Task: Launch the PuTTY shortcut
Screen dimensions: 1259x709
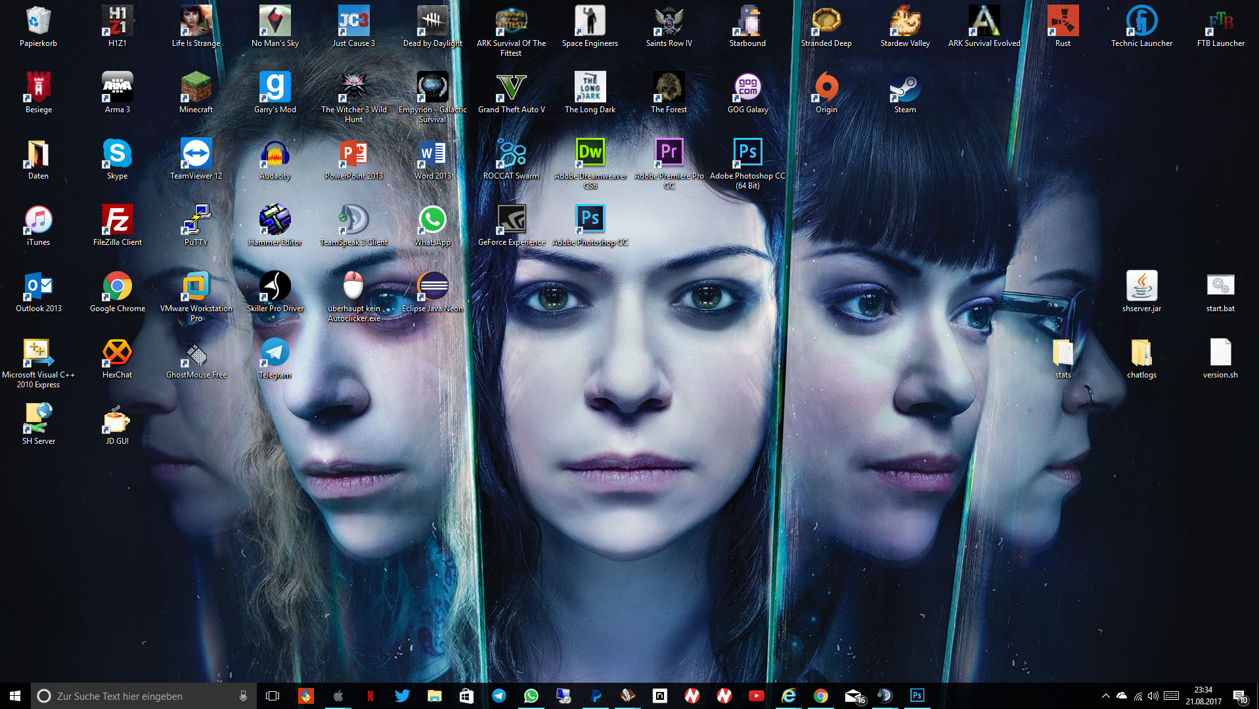Action: click(196, 226)
